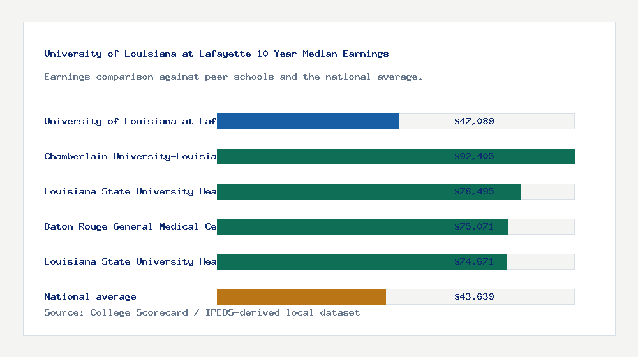Select the $74,671 value
Viewport: 638px width, 357px height.
tap(474, 261)
